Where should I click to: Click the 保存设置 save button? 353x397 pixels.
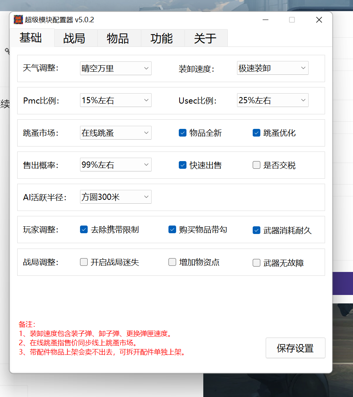(295, 348)
